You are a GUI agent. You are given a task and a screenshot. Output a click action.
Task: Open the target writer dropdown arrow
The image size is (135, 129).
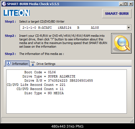(x=129, y=27)
